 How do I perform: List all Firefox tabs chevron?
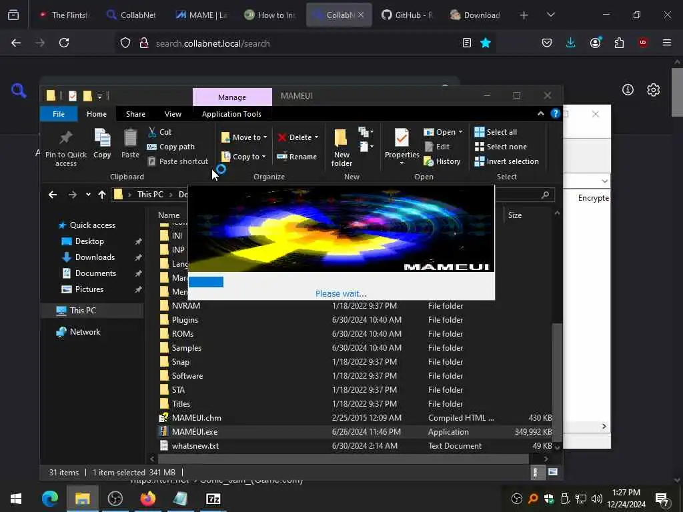pos(550,15)
